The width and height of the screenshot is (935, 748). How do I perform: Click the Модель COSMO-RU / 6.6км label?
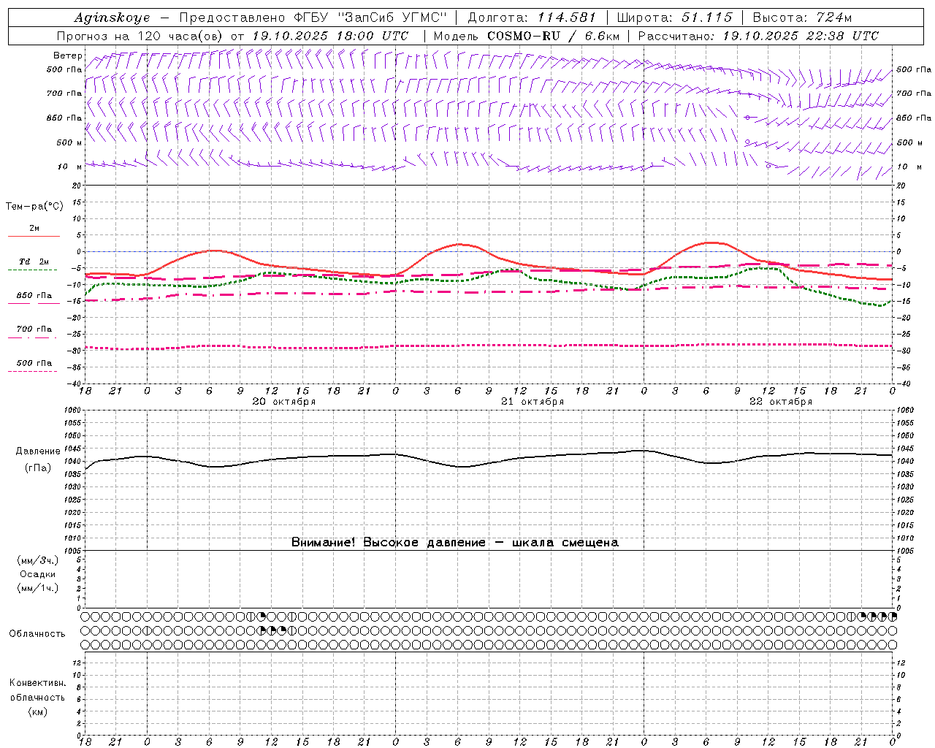tap(527, 36)
